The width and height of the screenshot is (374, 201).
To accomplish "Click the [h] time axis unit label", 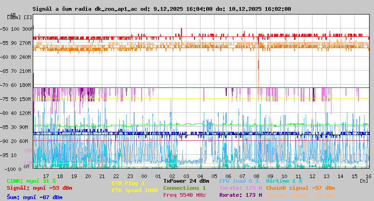I will click(x=364, y=180).
